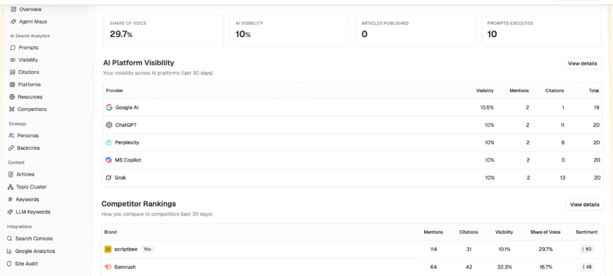
Task: Click the ChatGPT logo icon
Action: (109, 125)
